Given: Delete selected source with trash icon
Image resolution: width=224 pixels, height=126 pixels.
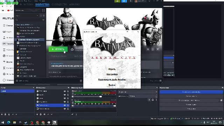Looking at the screenshot, I should point(41,114).
